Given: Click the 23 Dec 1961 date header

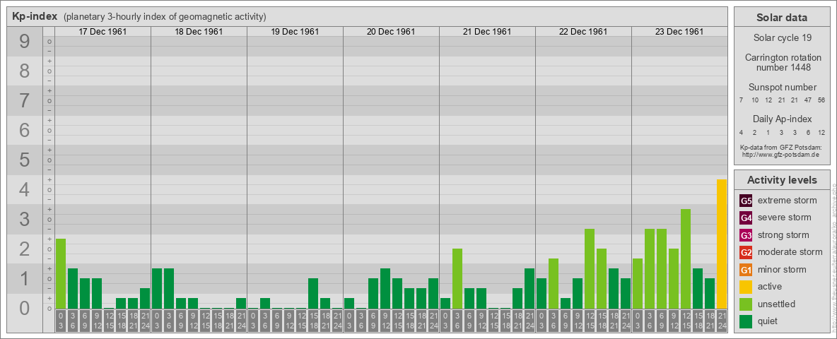Looking at the screenshot, I should (x=679, y=32).
